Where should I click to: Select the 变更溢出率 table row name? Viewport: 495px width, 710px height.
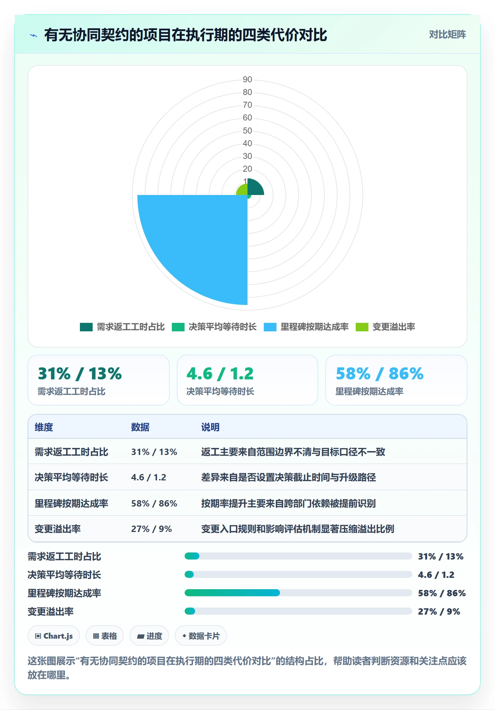tap(58, 529)
